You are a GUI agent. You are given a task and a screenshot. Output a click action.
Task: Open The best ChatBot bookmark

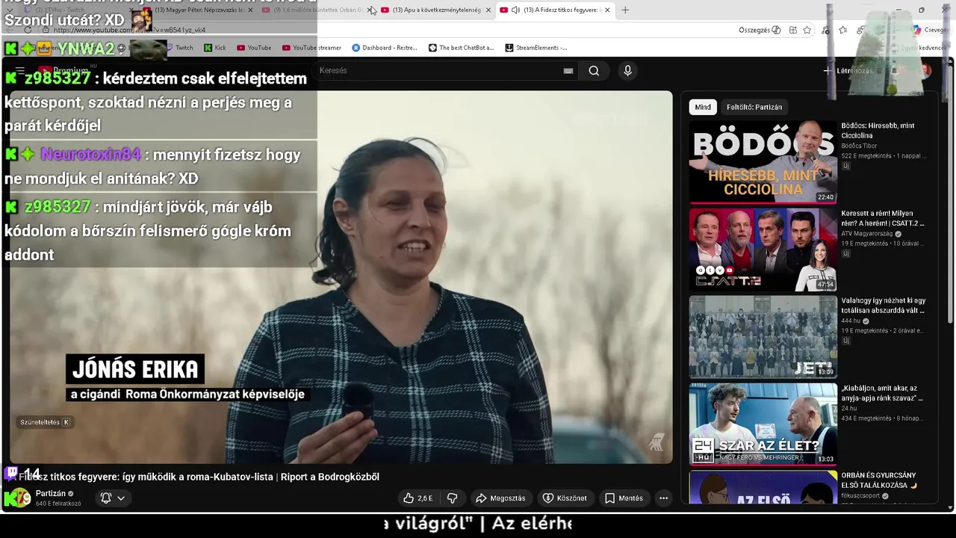click(x=461, y=48)
